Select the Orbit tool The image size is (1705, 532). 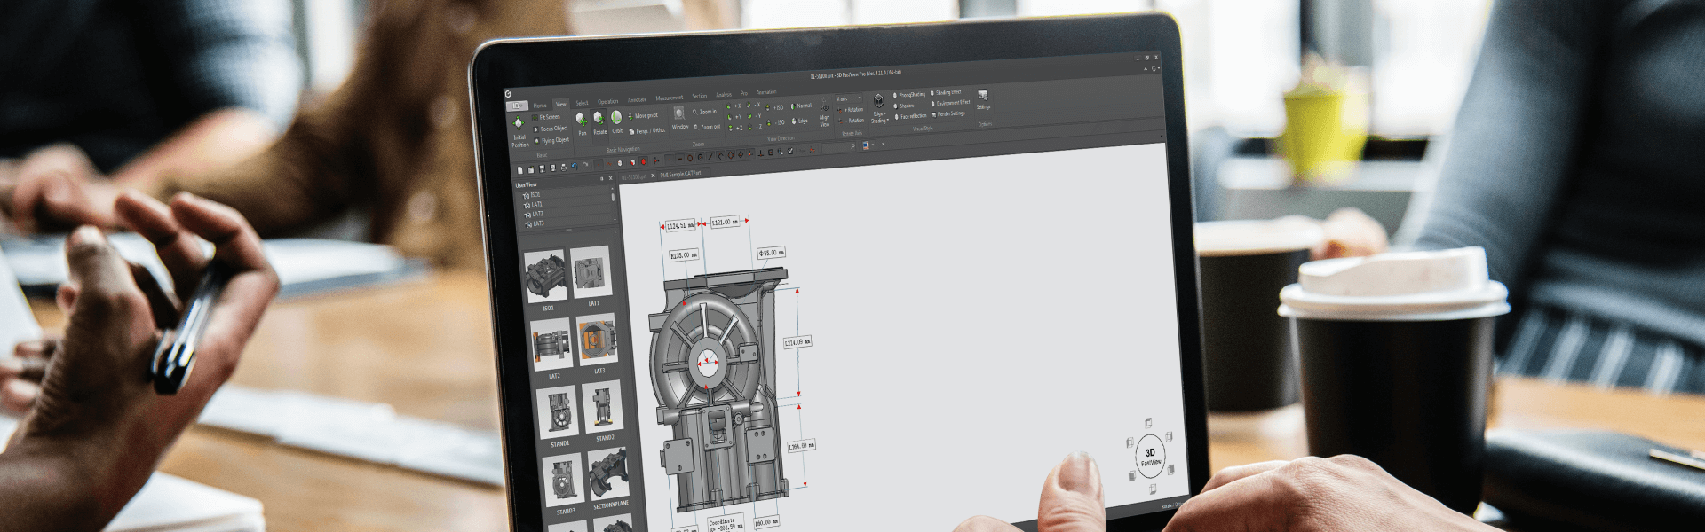pyautogui.click(x=616, y=119)
